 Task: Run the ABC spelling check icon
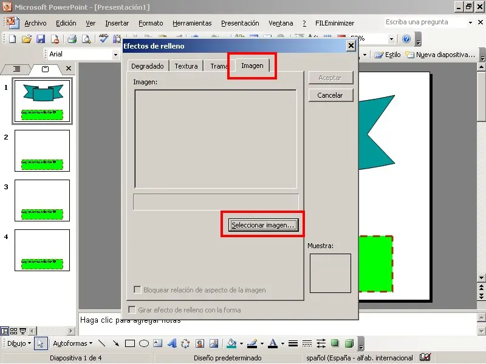point(103,38)
